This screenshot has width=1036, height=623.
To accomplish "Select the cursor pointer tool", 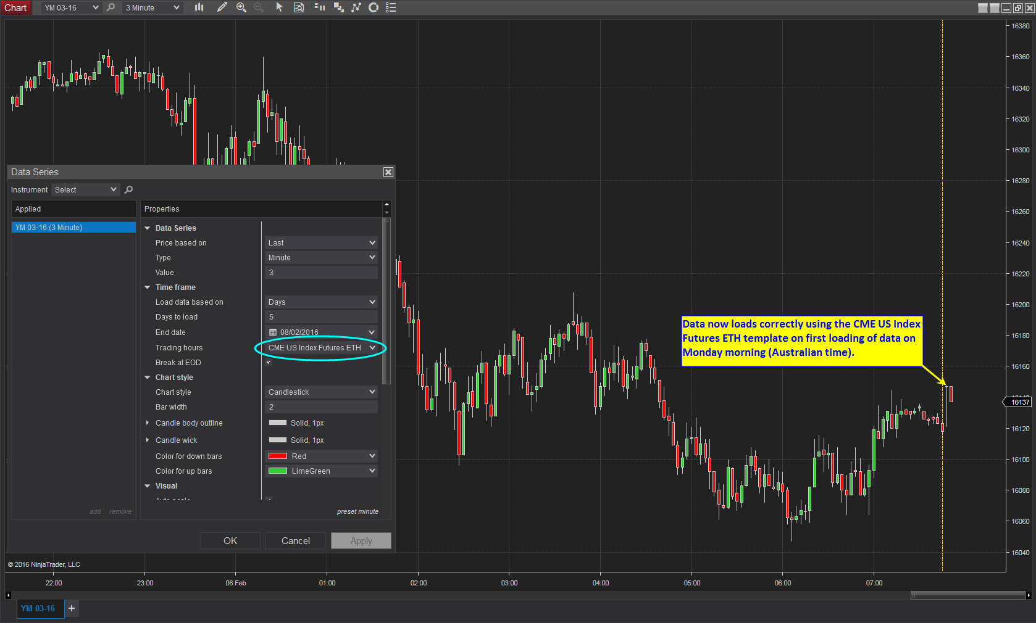I will click(x=279, y=7).
